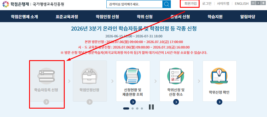
Task: Click the 신청현황 및 제출현황 조회 label
Action: pos(133,92)
